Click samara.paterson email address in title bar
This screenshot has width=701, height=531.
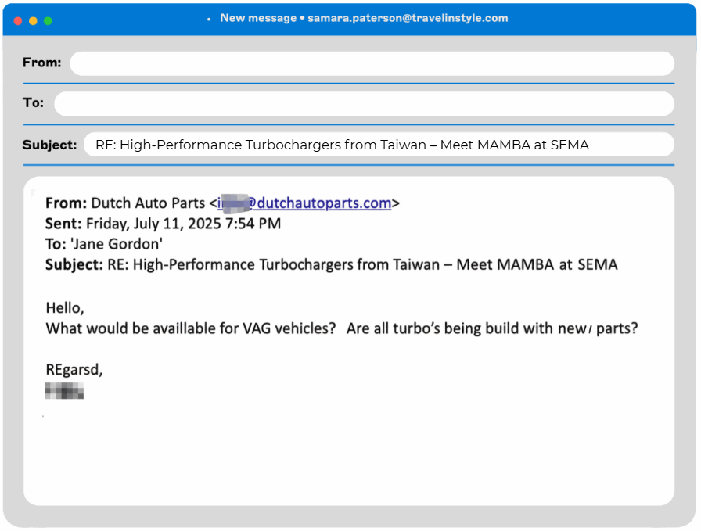407,18
